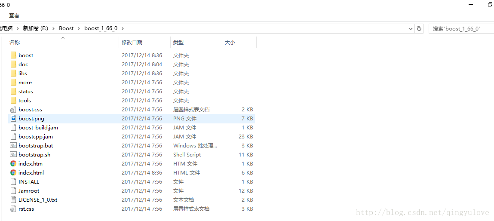Click the bootstrap.bat batch file icon
The height and width of the screenshot is (221, 494).
tap(13, 146)
